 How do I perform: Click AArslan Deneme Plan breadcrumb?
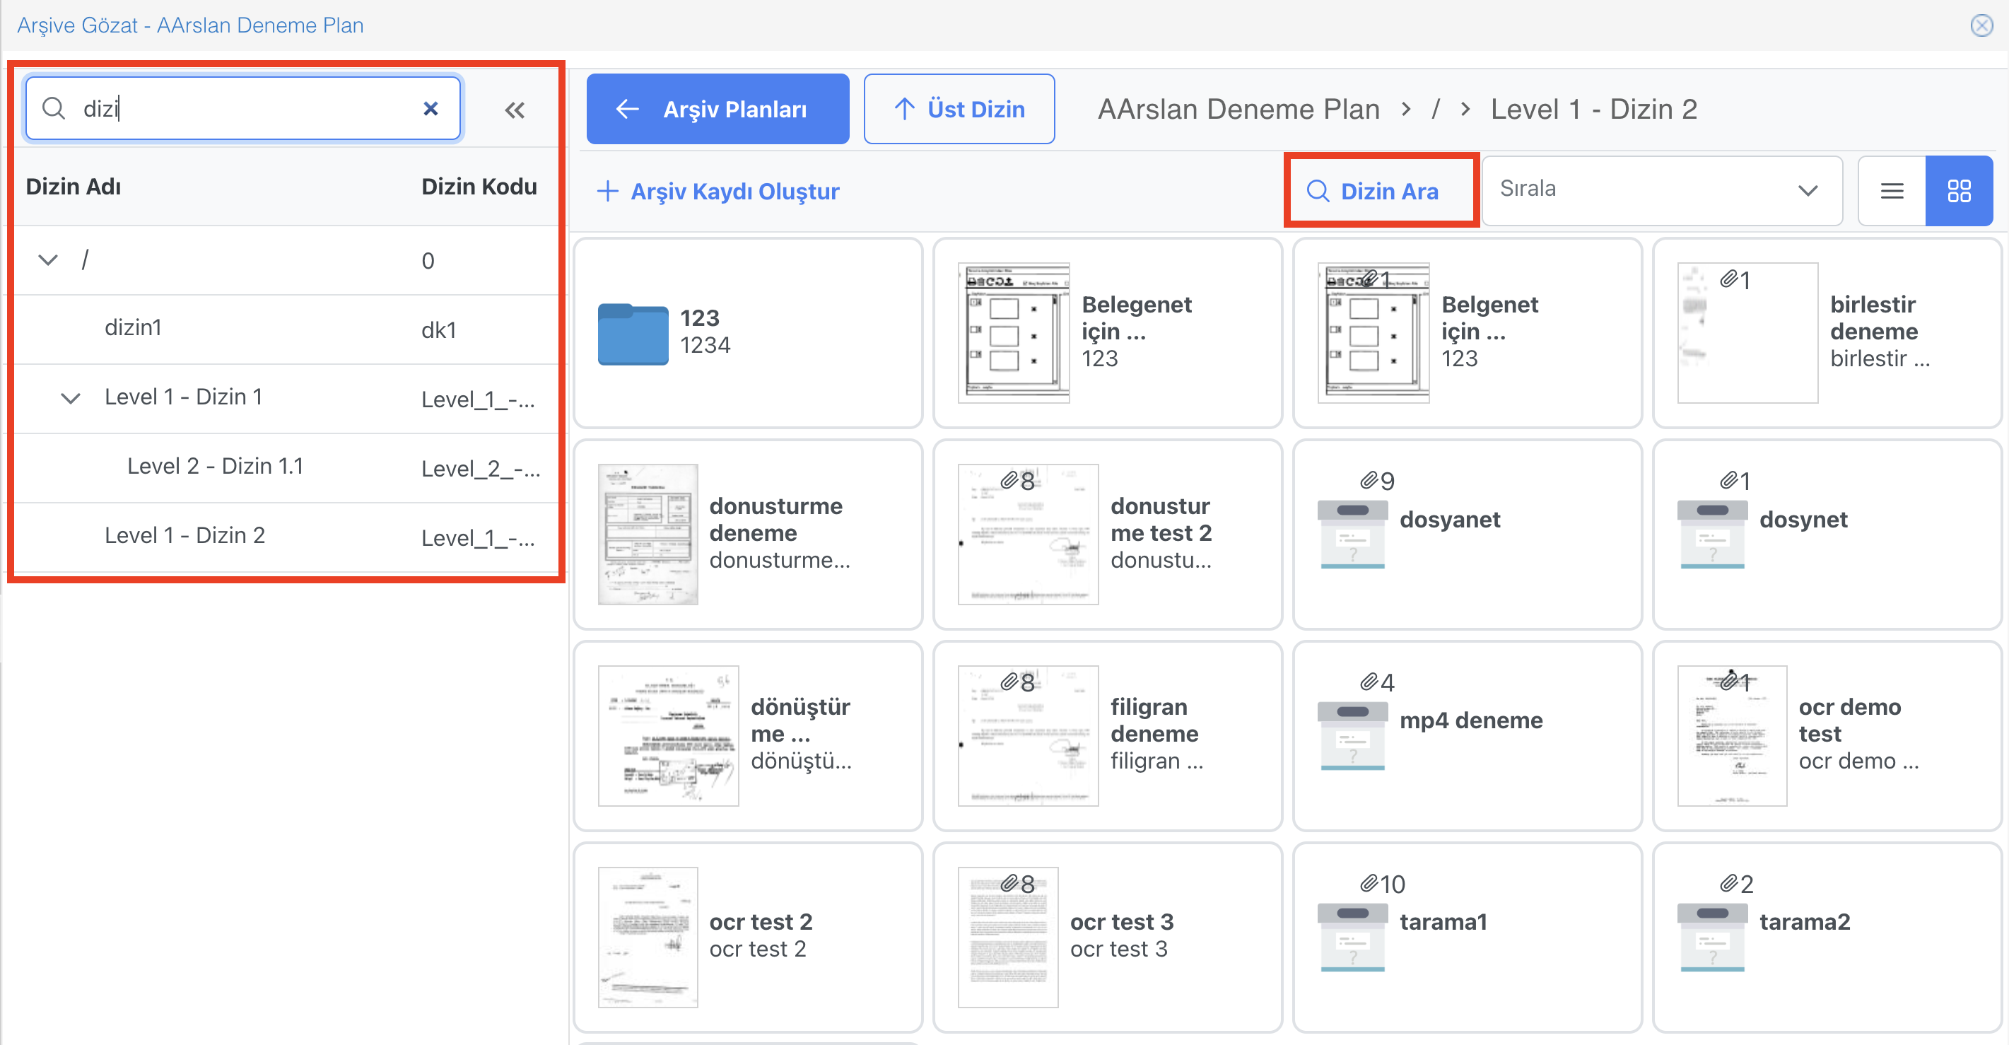click(x=1238, y=109)
